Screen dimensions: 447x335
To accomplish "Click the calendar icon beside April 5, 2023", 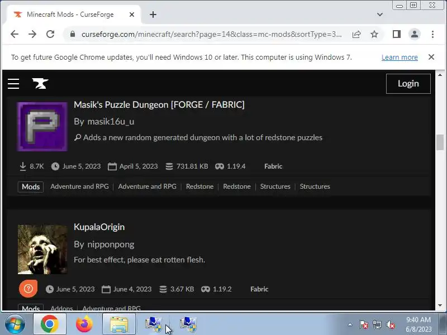I will point(112,166).
